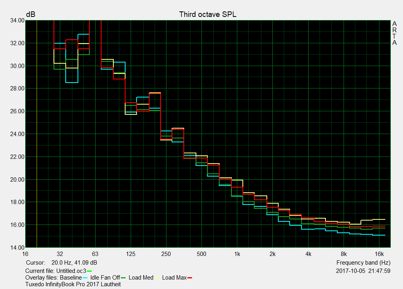Viewport: 403px width, 289px height.
Task: Click the yellow Load Med color marker
Action: pos(157,278)
